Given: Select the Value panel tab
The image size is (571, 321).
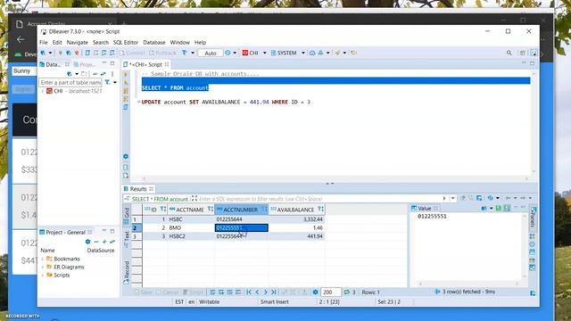Looking at the screenshot, I should click(425, 208).
